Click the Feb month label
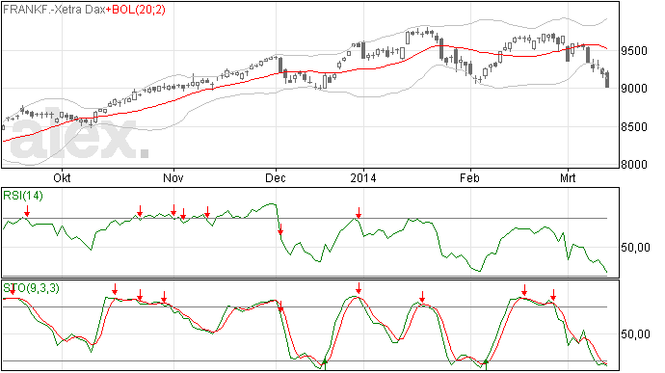 pyautogui.click(x=469, y=177)
